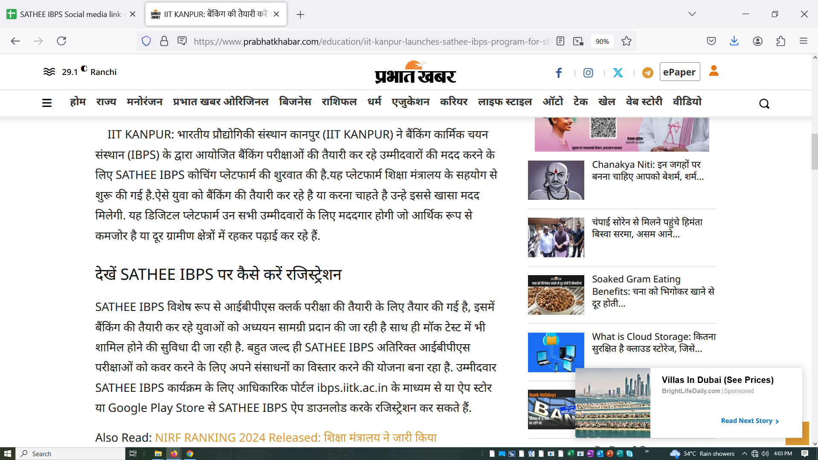Show hidden system tray icons
Screen dimensions: 818x460
tap(744, 454)
